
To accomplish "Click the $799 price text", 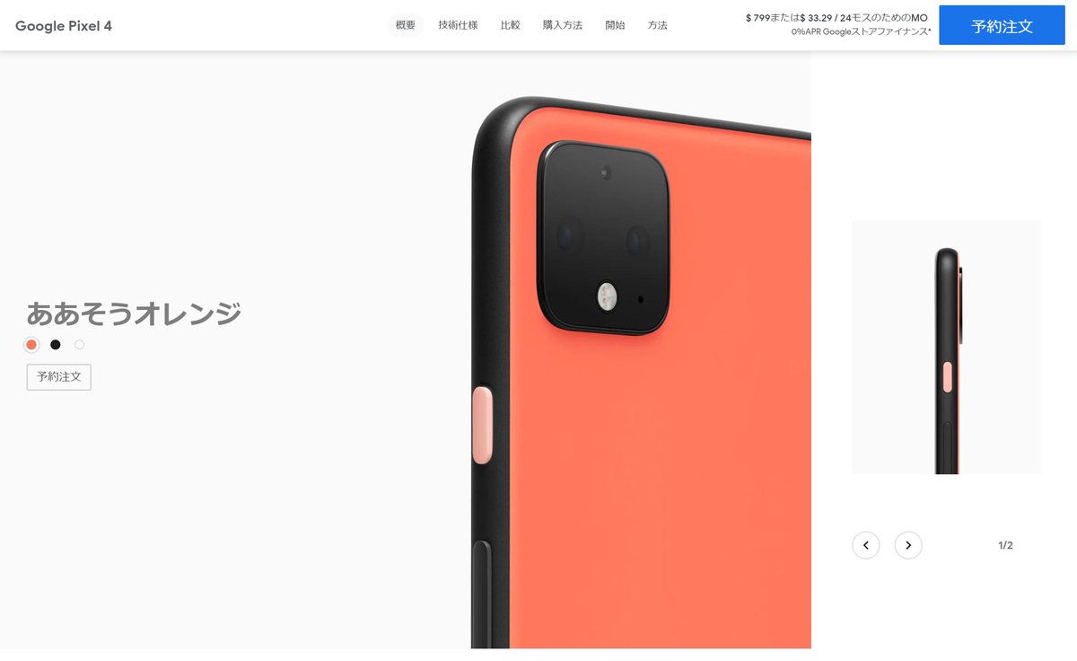I will [759, 17].
